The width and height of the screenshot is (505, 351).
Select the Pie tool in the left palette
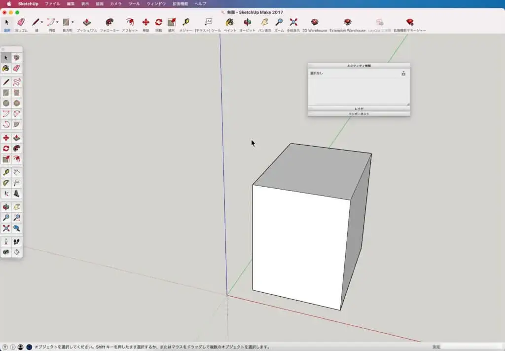(16, 124)
